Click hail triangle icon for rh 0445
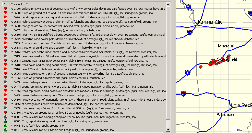 [x=5, y=126]
